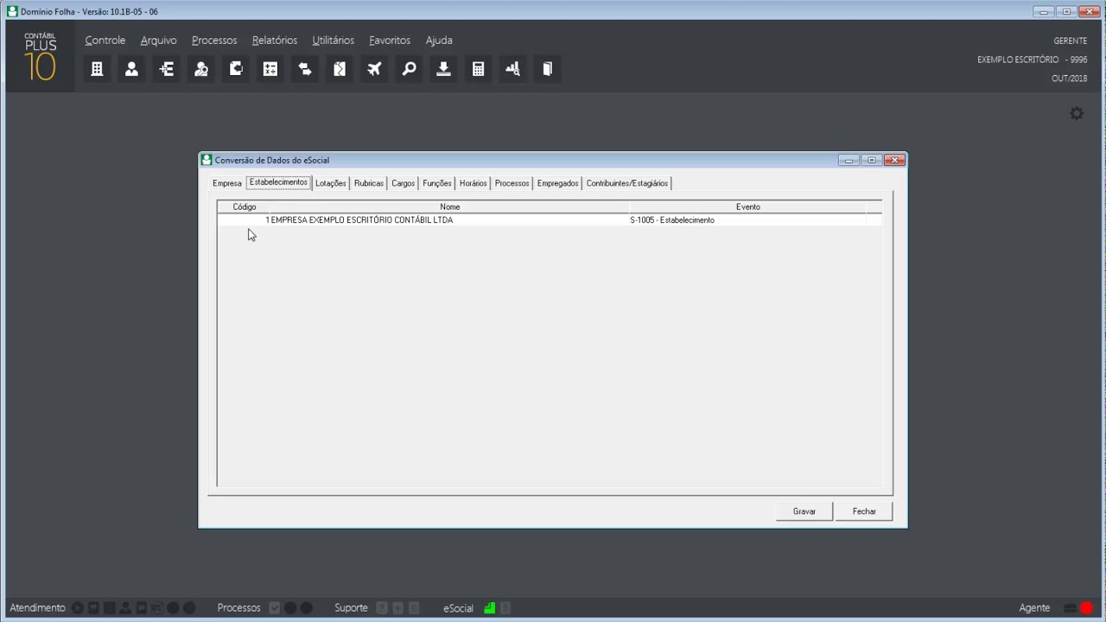Click the calculator toolbar icon
1106x622 pixels.
click(x=478, y=69)
